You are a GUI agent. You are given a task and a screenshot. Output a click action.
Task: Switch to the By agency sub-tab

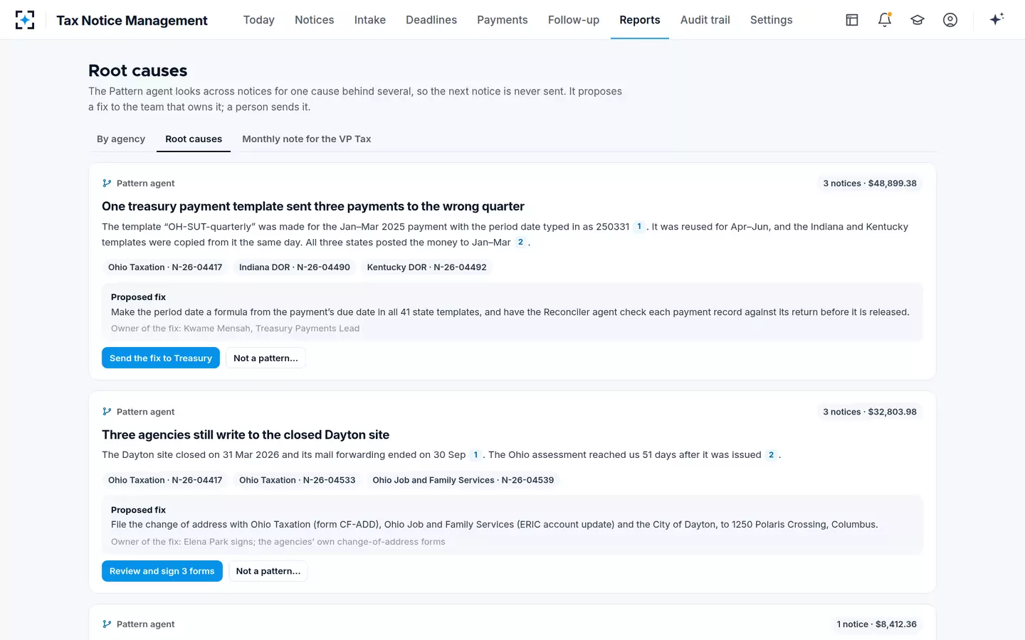click(x=121, y=139)
